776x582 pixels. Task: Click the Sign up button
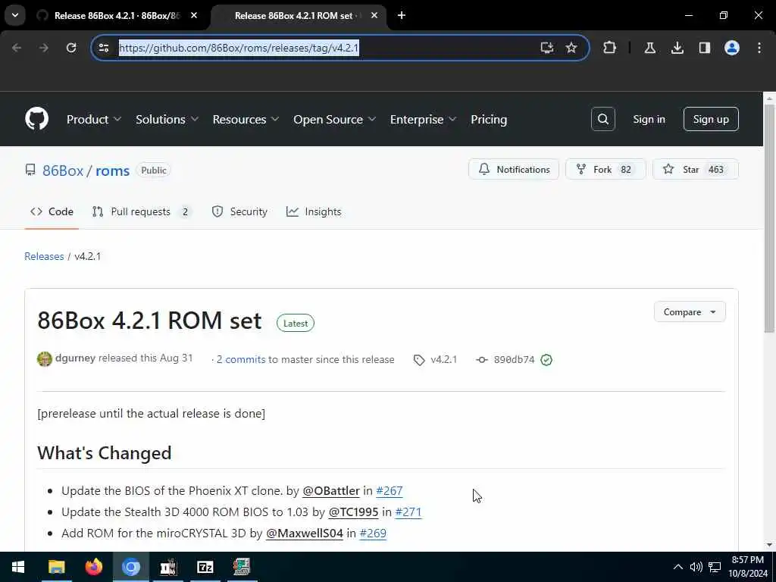(711, 119)
